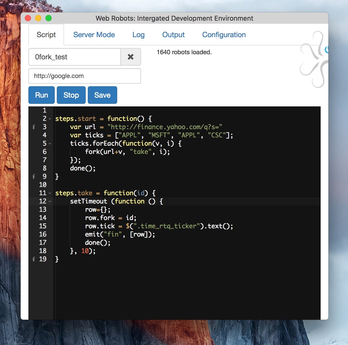Click the info marker beside line 19

point(34,259)
